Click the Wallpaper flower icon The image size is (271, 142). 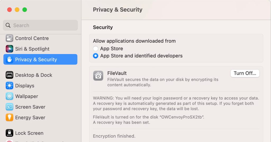[x=10, y=96]
